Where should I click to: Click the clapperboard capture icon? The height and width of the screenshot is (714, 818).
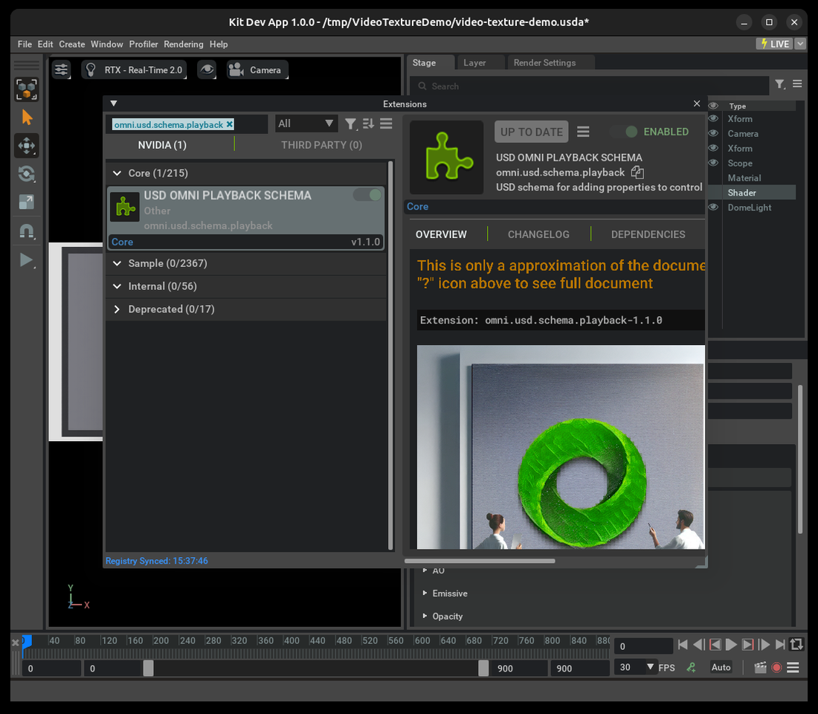pos(761,667)
